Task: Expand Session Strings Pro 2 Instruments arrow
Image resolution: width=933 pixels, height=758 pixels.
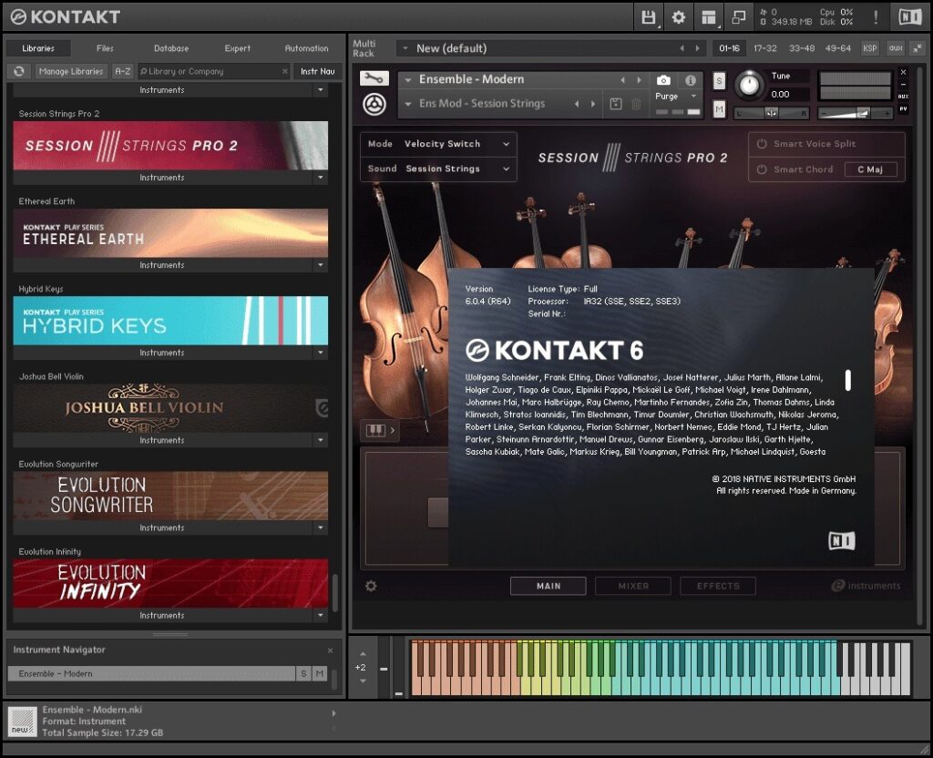Action: 321,178
